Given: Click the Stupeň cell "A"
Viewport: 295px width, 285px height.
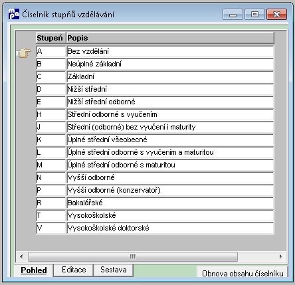Looking at the screenshot, I should tap(50, 52).
